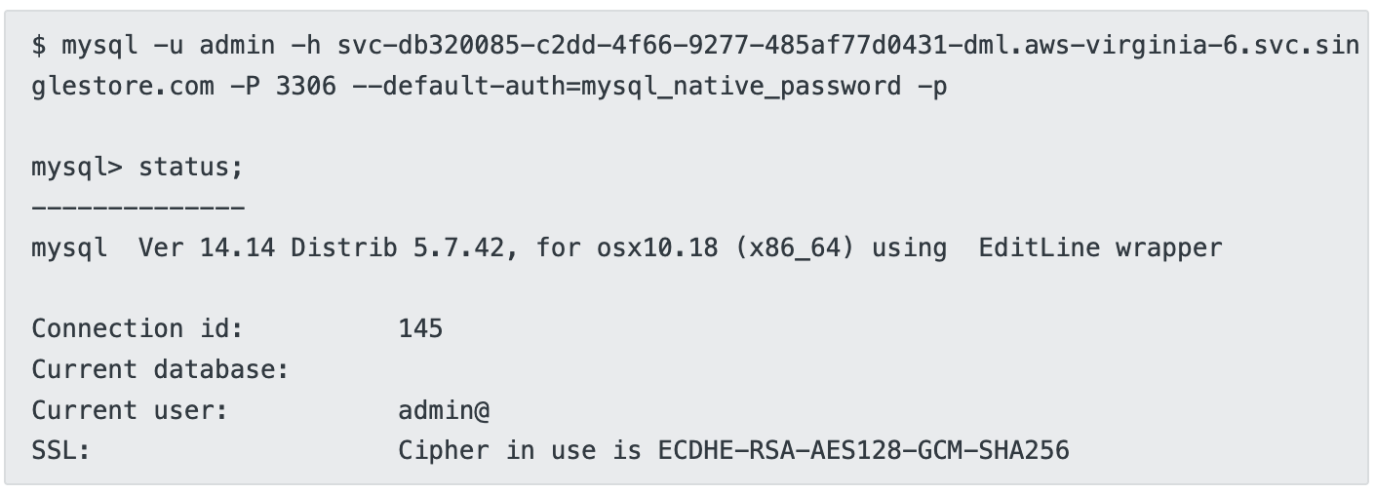Viewport: 1375px width, 493px height.
Task: Click the mysql> prompt text
Action: tap(77, 168)
